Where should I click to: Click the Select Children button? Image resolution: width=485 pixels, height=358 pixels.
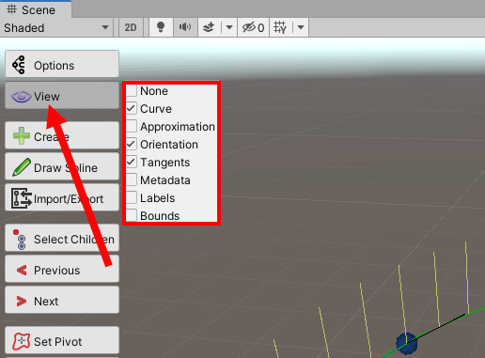coord(62,238)
